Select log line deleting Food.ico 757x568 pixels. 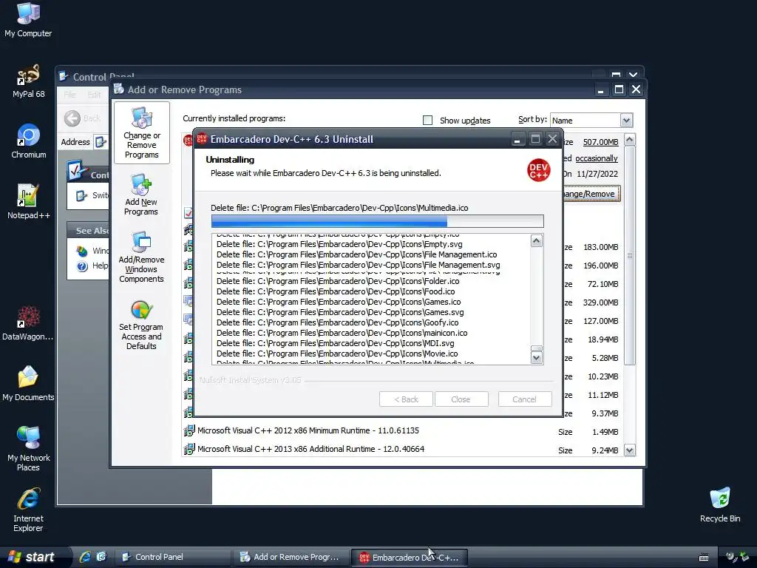click(x=336, y=291)
